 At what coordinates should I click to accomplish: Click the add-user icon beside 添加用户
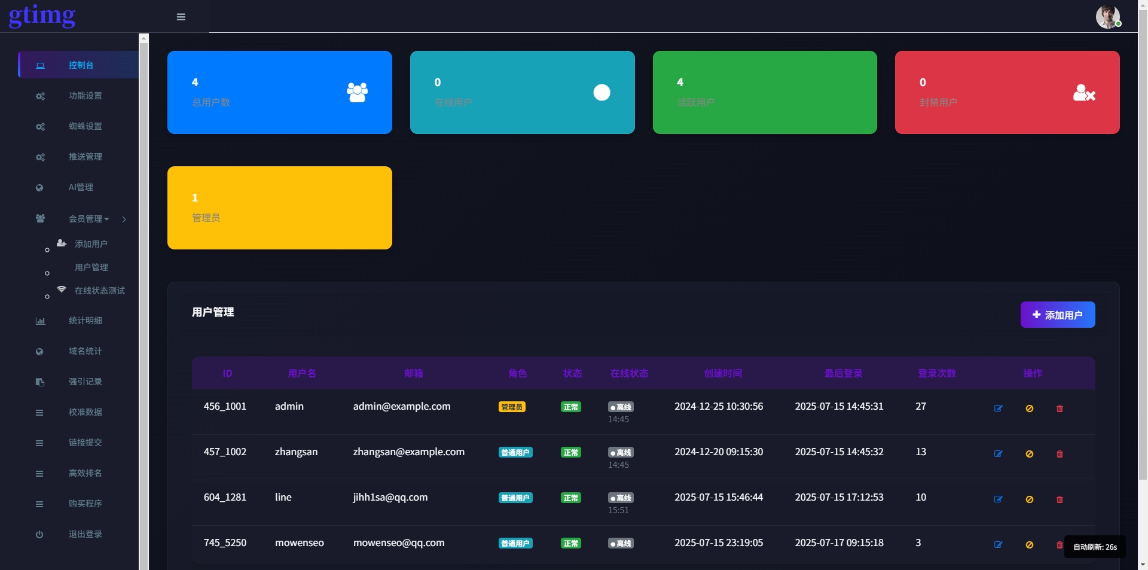coord(62,243)
